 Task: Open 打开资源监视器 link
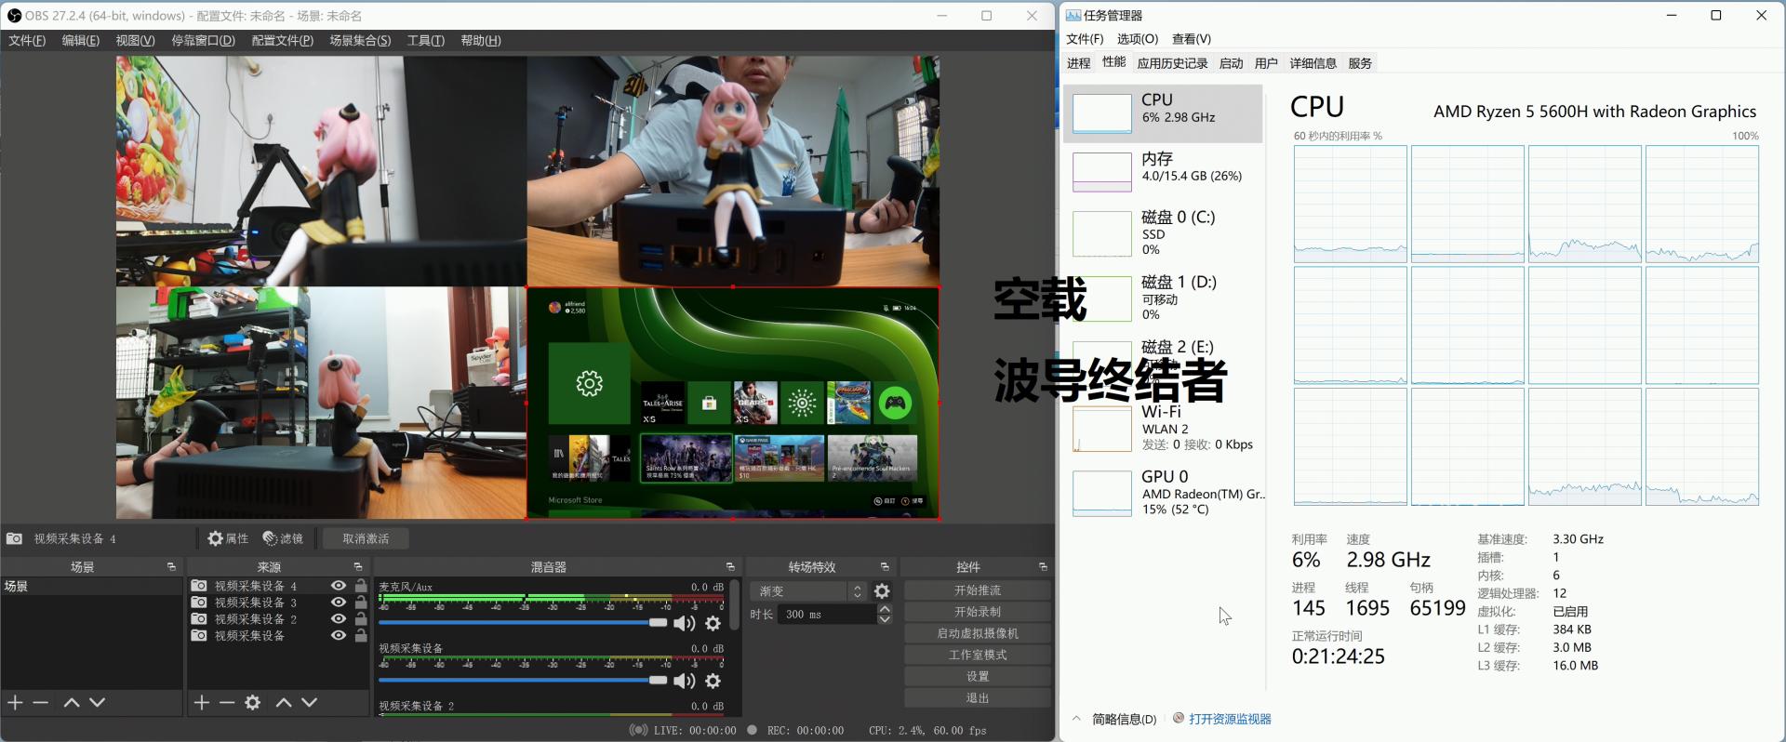tap(1229, 719)
